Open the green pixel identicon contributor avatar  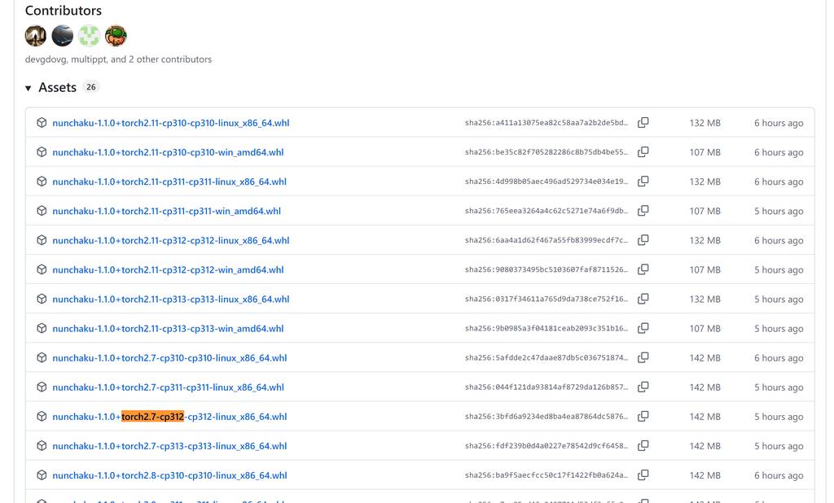point(89,36)
